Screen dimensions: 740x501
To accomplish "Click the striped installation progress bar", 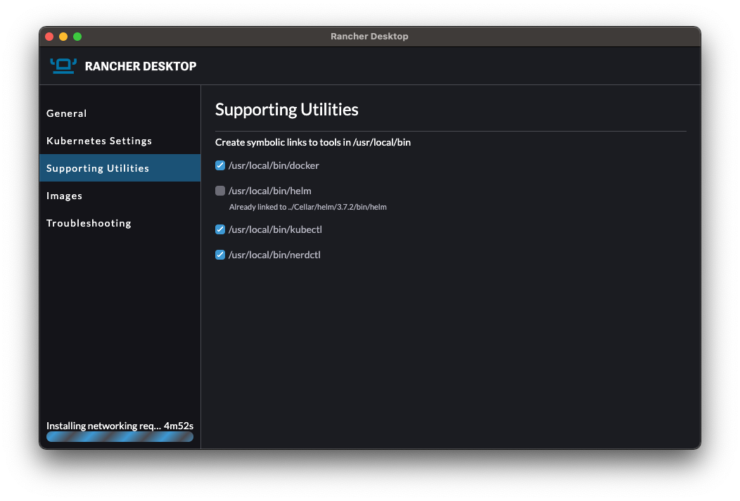I will tap(120, 437).
